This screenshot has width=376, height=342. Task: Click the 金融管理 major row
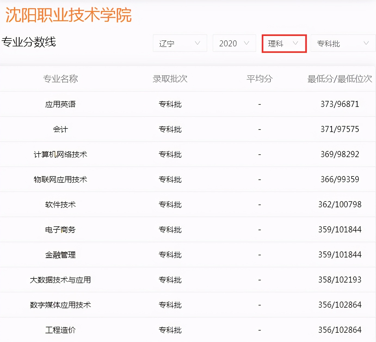pos(60,254)
